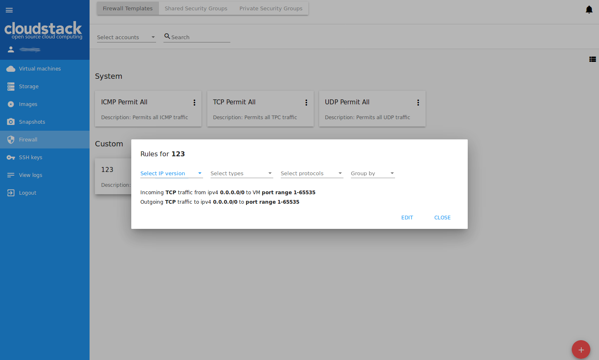Open SSH keys from the sidebar
This screenshot has height=360, width=599.
click(31, 158)
